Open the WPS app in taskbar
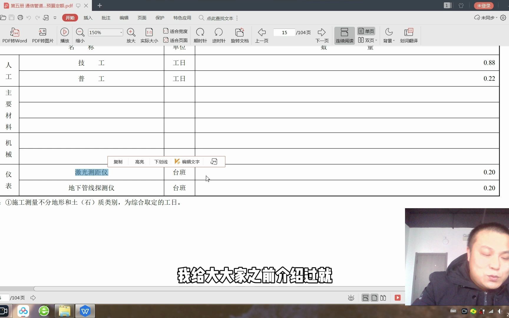The image size is (509, 318). (x=85, y=311)
